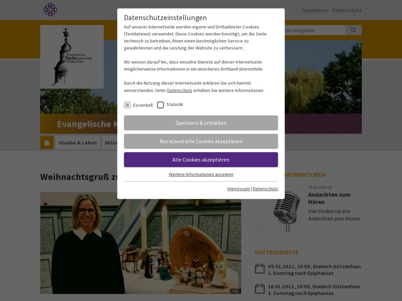Screen dimensions: 402x301
Task: Click the church tower logo image
Action: pos(72,57)
